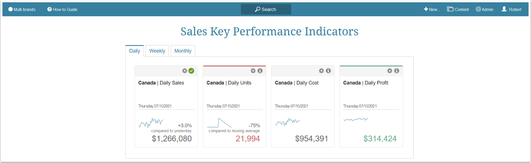Switch to the Weekly tab
The width and height of the screenshot is (531, 163).
click(157, 51)
